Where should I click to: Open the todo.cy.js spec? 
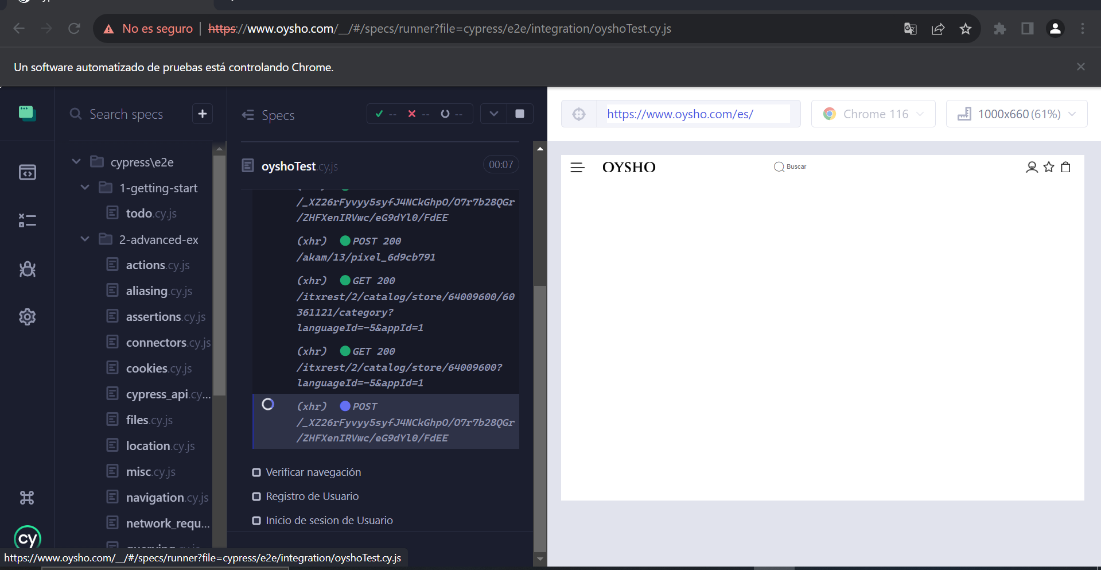(151, 214)
